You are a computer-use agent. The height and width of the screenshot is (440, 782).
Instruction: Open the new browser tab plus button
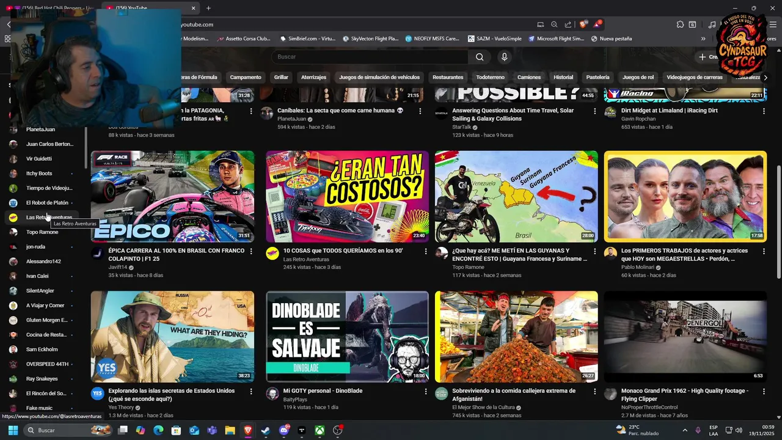pyautogui.click(x=208, y=8)
